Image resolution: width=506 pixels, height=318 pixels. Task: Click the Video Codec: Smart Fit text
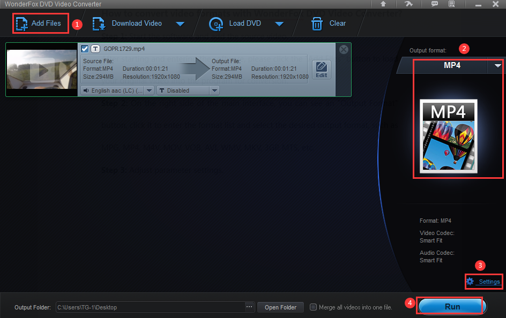pyautogui.click(x=437, y=237)
